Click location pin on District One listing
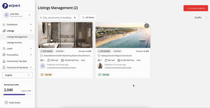 click(x=41, y=56)
